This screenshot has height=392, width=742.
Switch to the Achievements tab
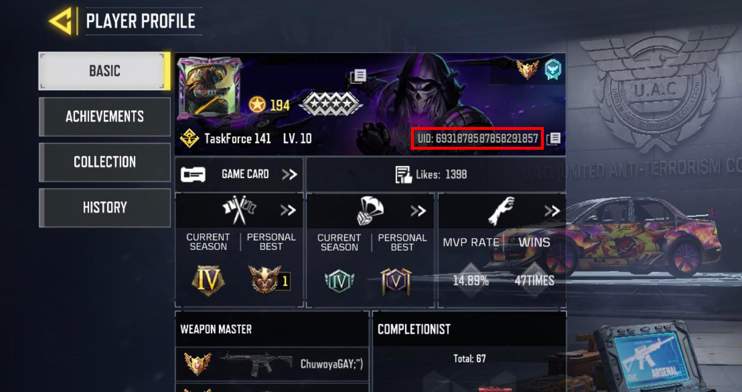[x=105, y=117]
